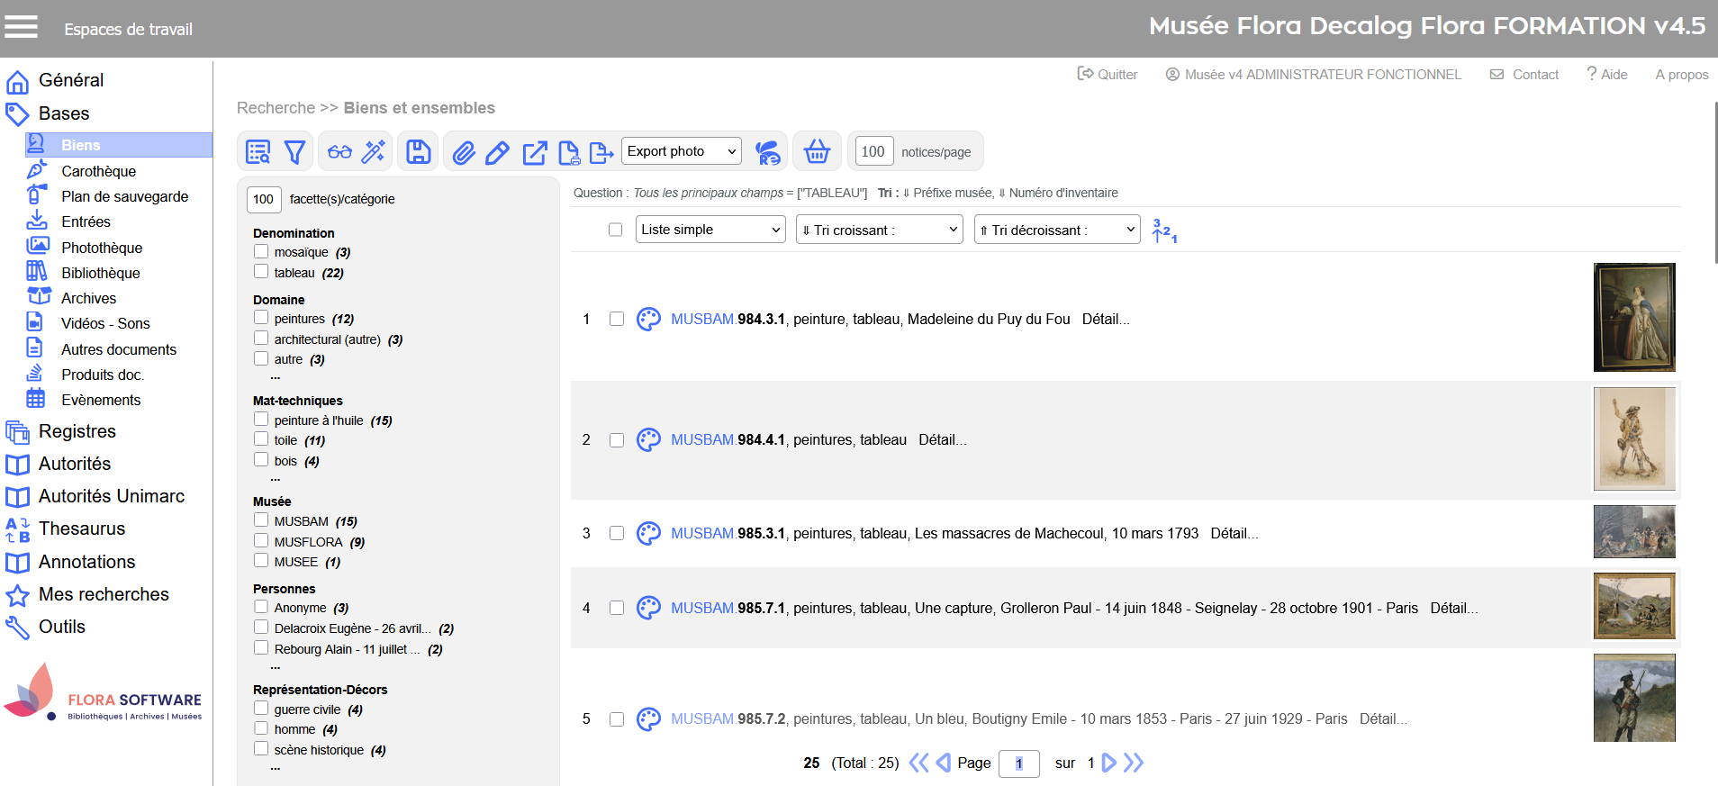Open Photothèque in the sidebar

point(102,248)
